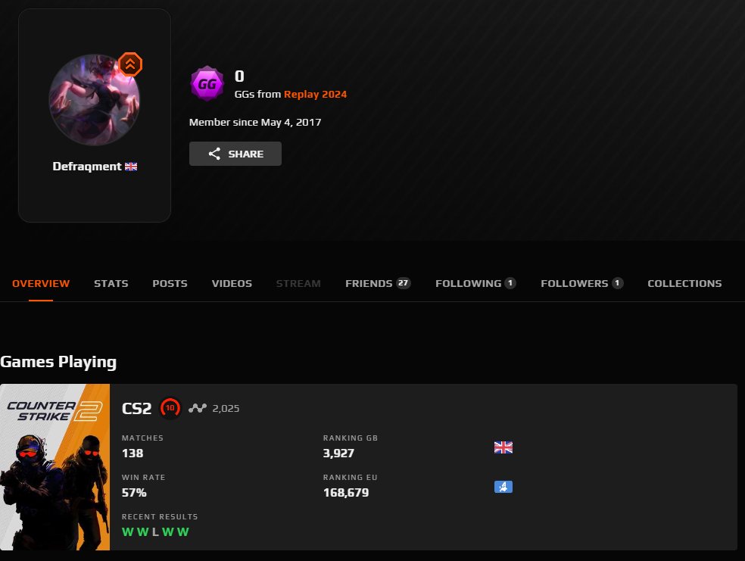Click the Games Playing heading

58,362
